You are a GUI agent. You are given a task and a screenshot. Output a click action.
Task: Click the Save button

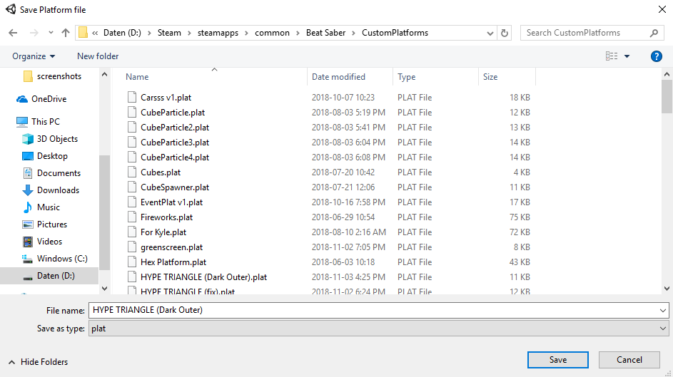point(557,360)
